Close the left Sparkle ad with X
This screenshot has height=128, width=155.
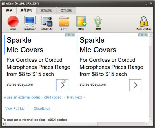click(x=73, y=35)
